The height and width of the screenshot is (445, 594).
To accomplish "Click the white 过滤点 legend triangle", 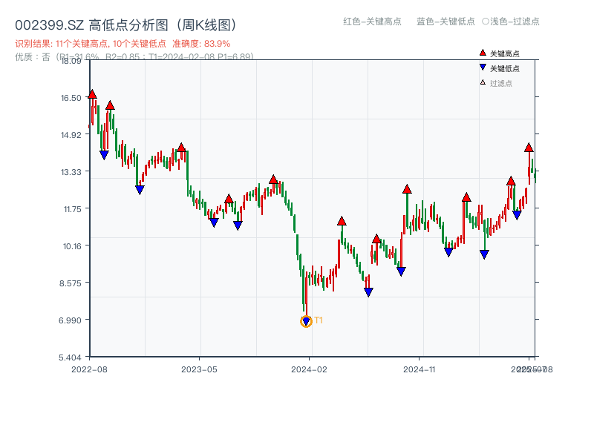I will pos(483,82).
